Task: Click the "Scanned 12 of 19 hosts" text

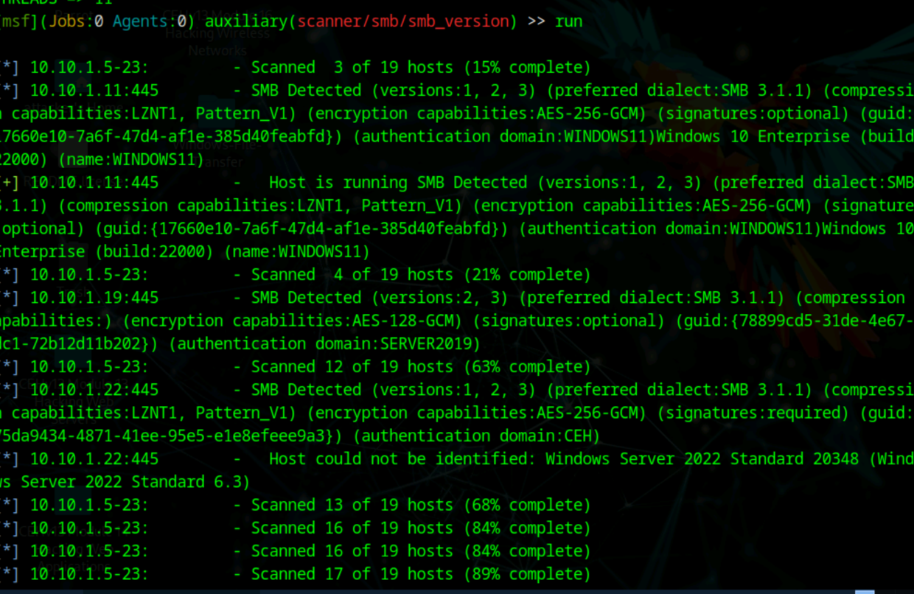Action: click(352, 367)
